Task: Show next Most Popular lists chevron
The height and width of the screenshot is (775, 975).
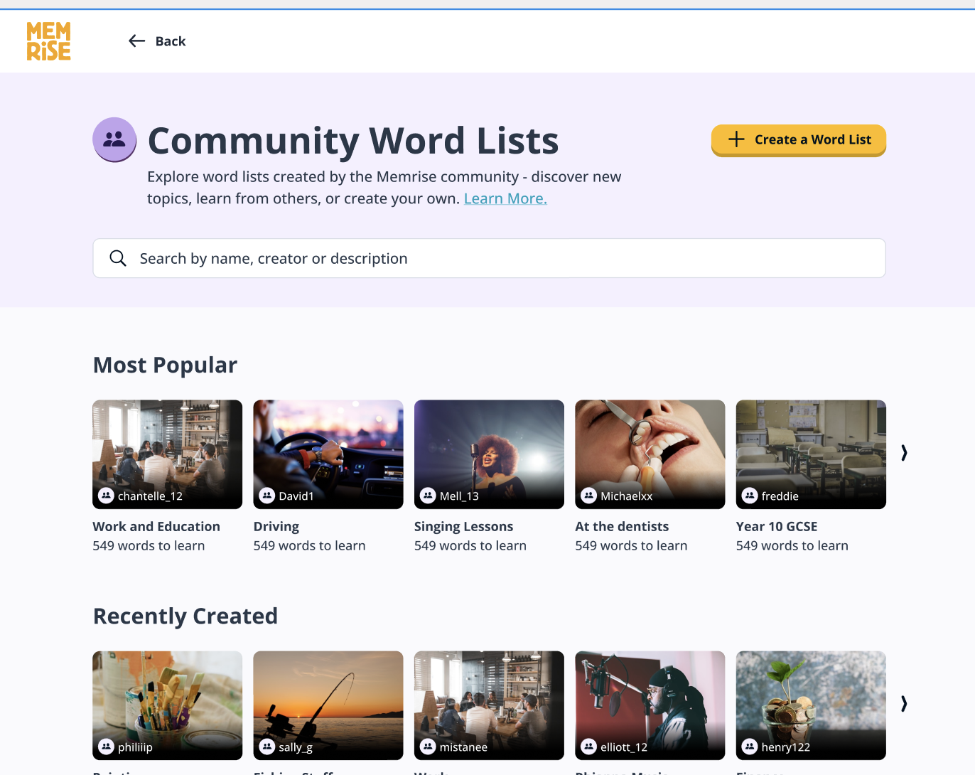Action: [x=904, y=453]
